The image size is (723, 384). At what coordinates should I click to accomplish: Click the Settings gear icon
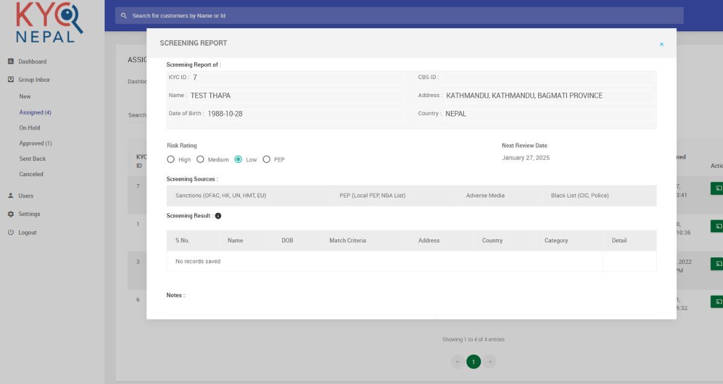[x=11, y=214]
